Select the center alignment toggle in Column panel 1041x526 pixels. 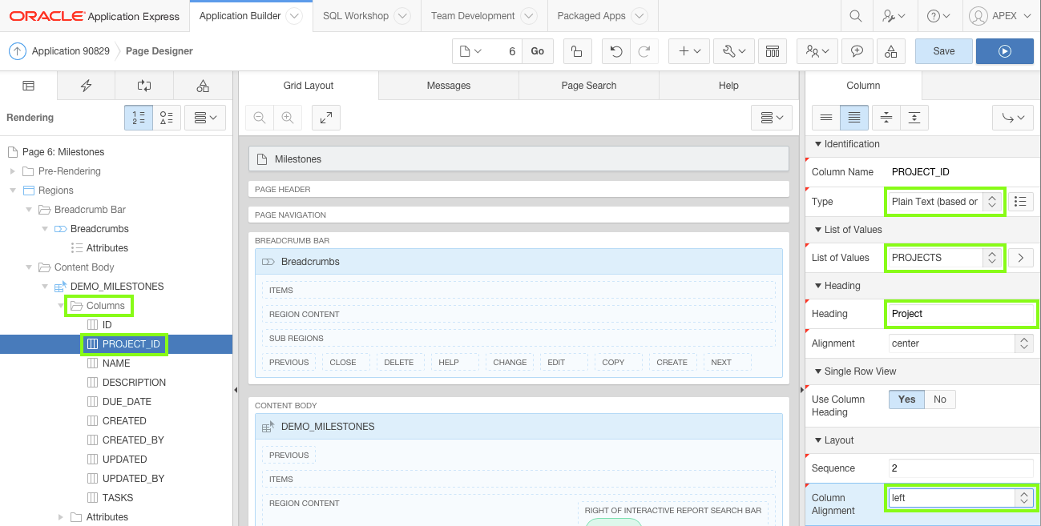point(886,117)
